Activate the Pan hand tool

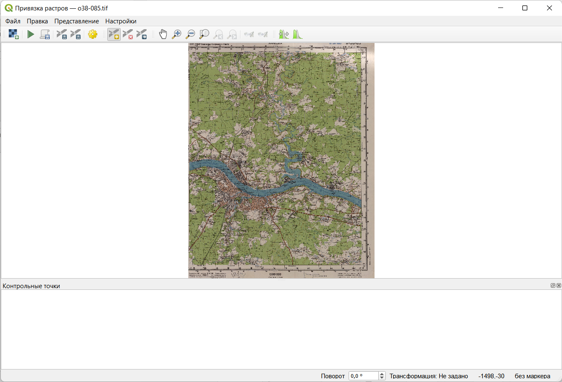[163, 34]
